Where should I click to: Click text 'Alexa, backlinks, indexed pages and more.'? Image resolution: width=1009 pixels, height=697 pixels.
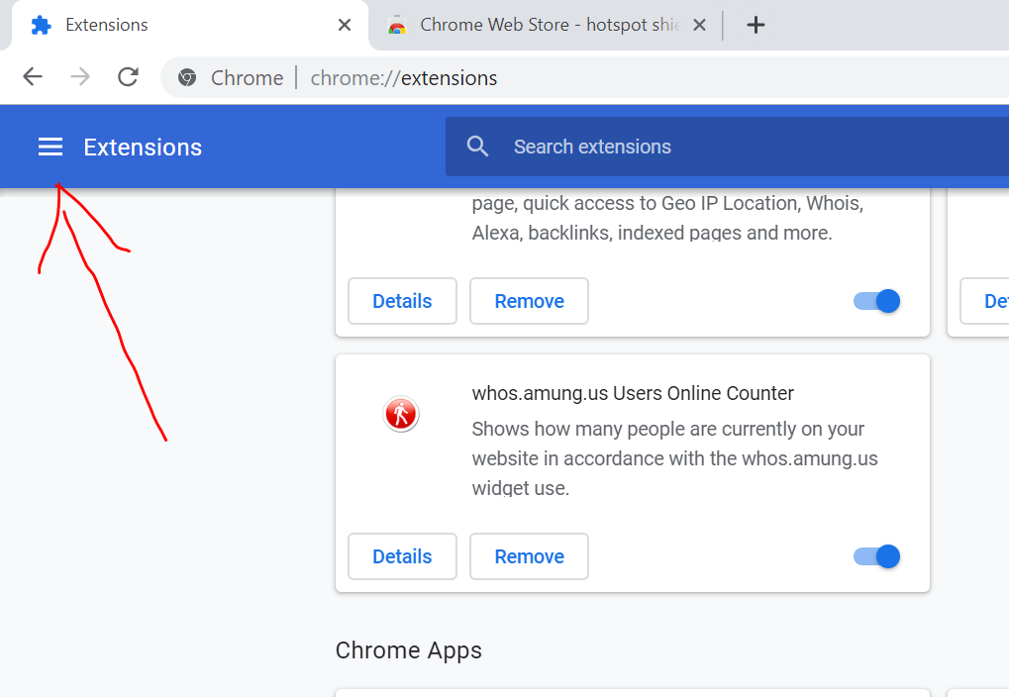coord(652,233)
